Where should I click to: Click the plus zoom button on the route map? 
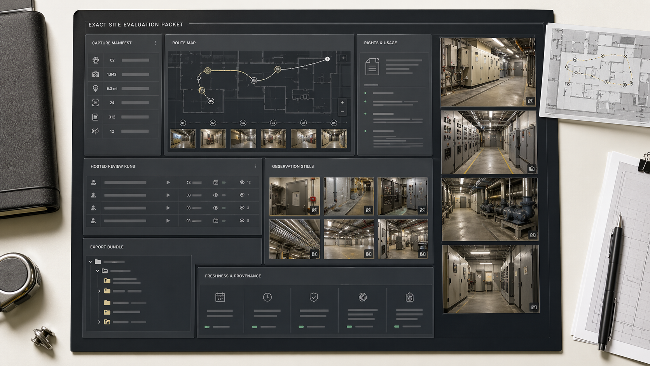(342, 102)
